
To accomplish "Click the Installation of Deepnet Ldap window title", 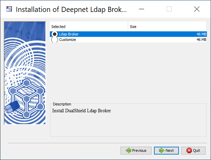I will pos(71,9).
